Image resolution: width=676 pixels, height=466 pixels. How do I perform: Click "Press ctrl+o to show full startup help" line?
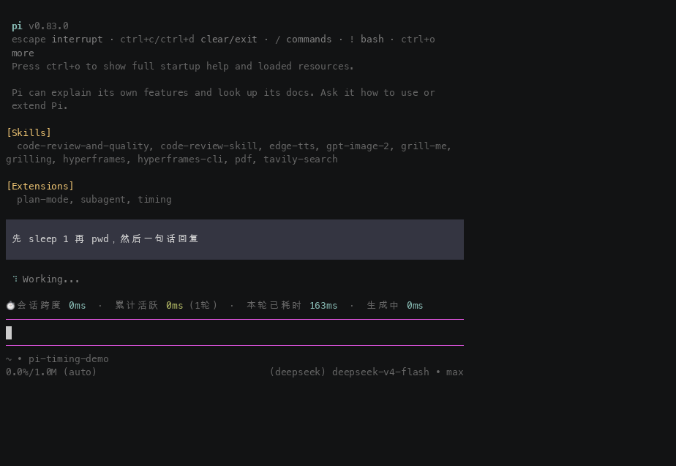(183, 67)
